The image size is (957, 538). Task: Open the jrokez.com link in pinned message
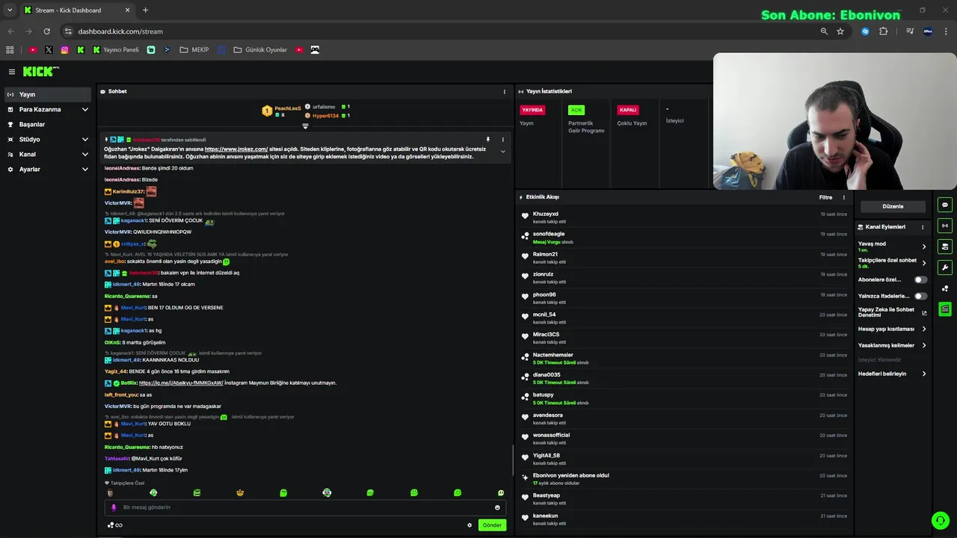pyautogui.click(x=236, y=149)
